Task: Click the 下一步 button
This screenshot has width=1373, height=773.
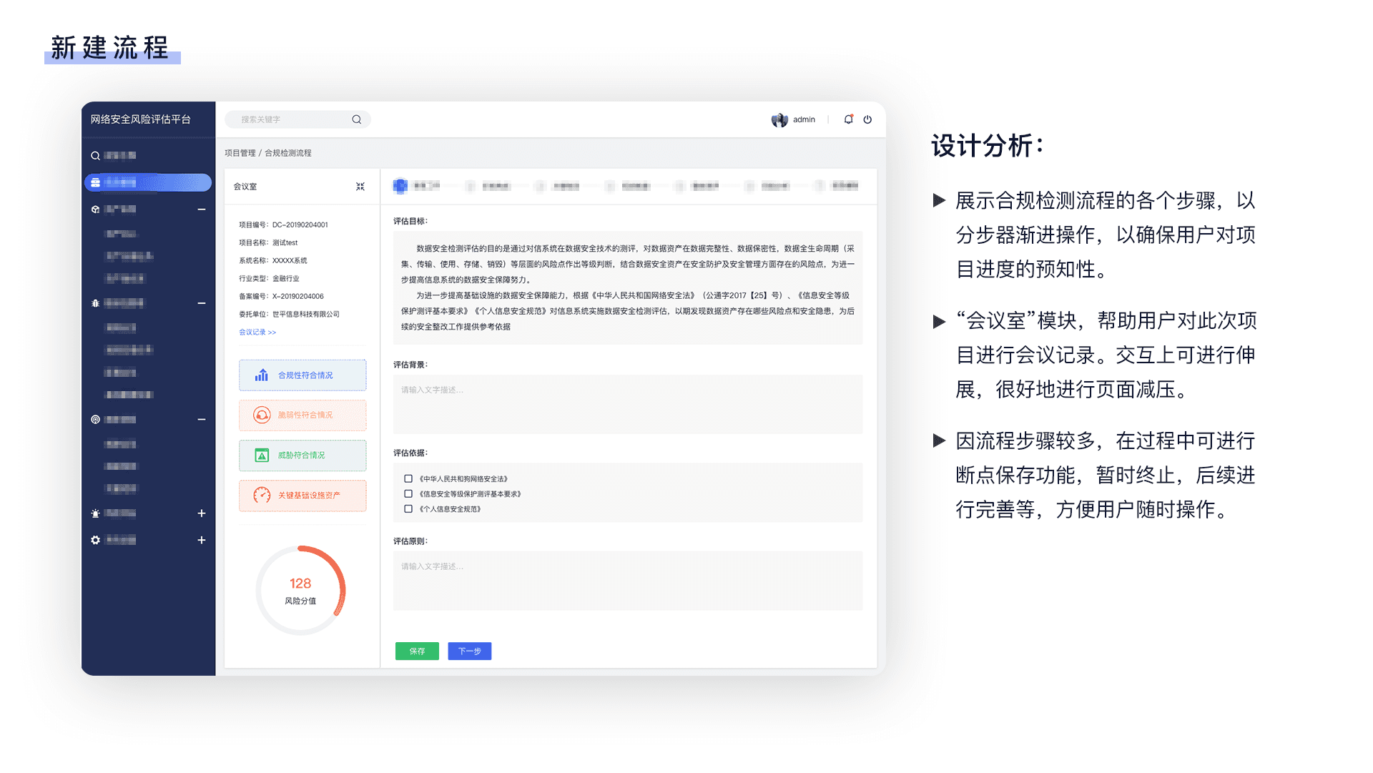Action: (x=470, y=651)
